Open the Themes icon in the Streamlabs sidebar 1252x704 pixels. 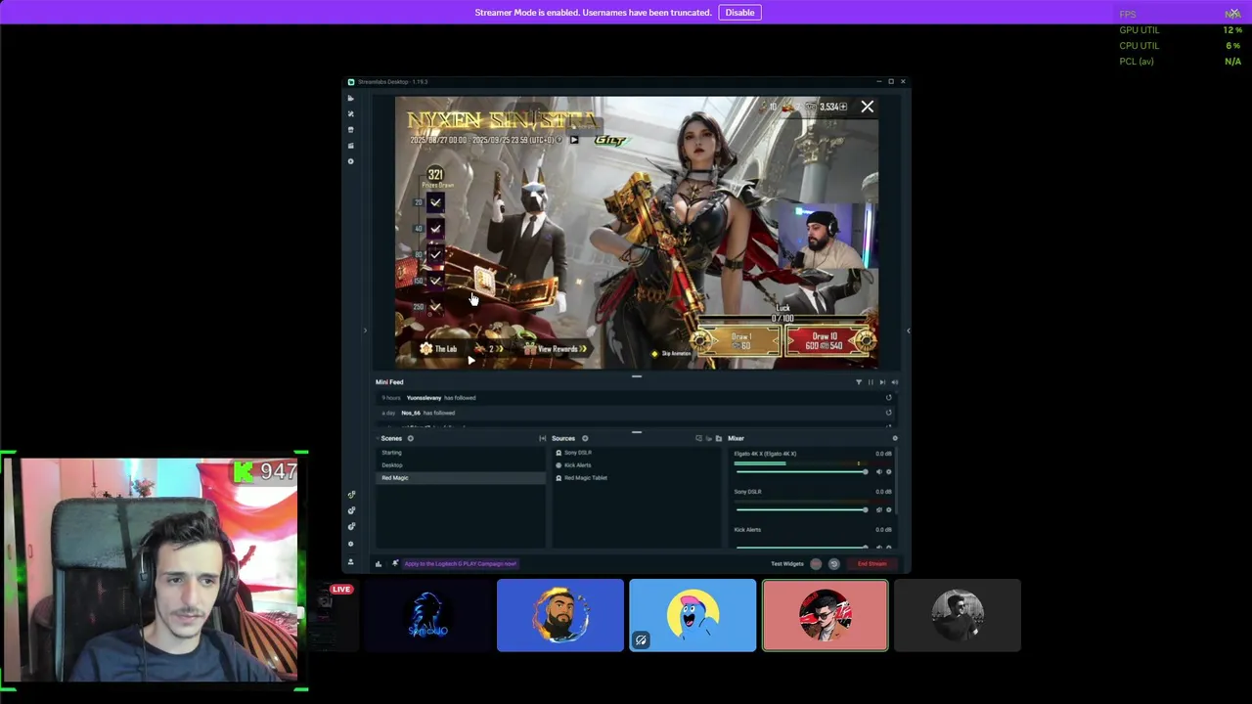351,113
